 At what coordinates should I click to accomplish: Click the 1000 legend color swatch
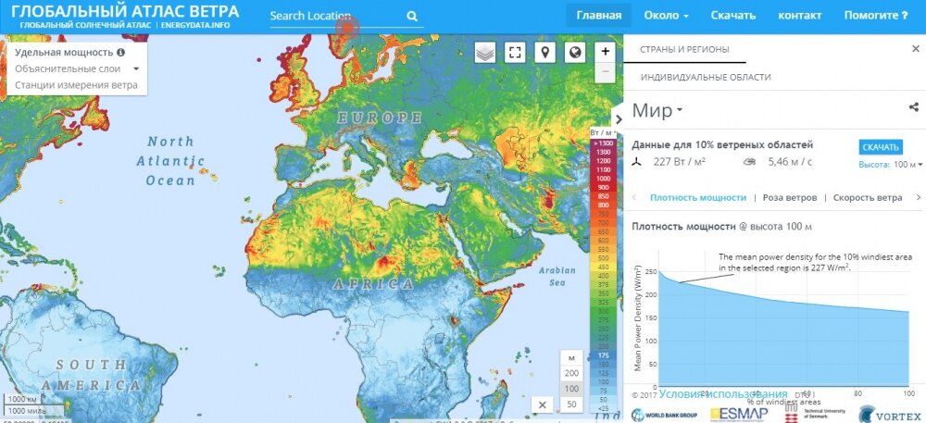coord(603,178)
